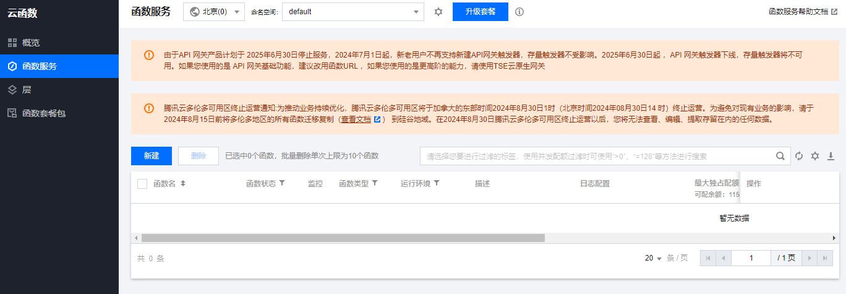Filter by 运行环境

[x=437, y=183]
